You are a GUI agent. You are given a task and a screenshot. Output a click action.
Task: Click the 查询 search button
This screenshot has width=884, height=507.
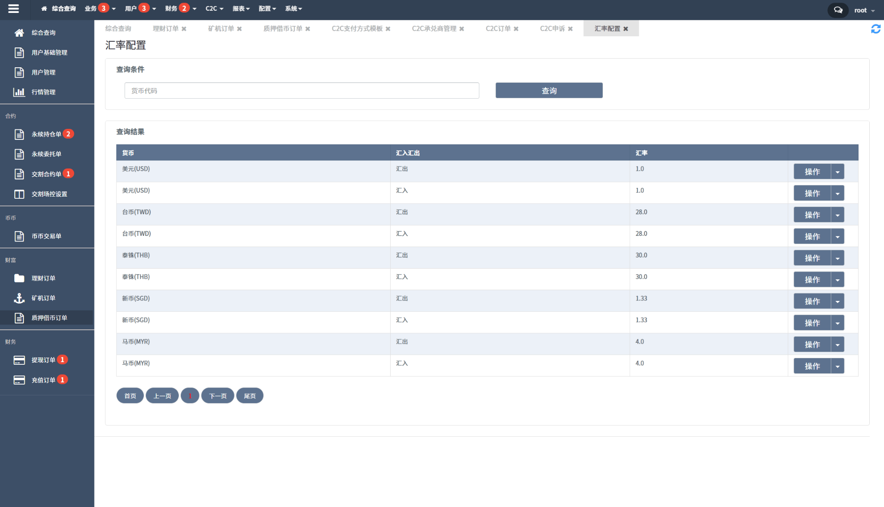coord(549,91)
